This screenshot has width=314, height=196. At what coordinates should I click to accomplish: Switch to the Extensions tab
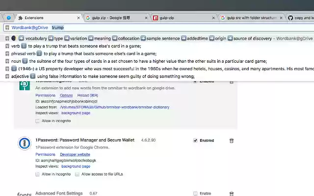[49, 18]
